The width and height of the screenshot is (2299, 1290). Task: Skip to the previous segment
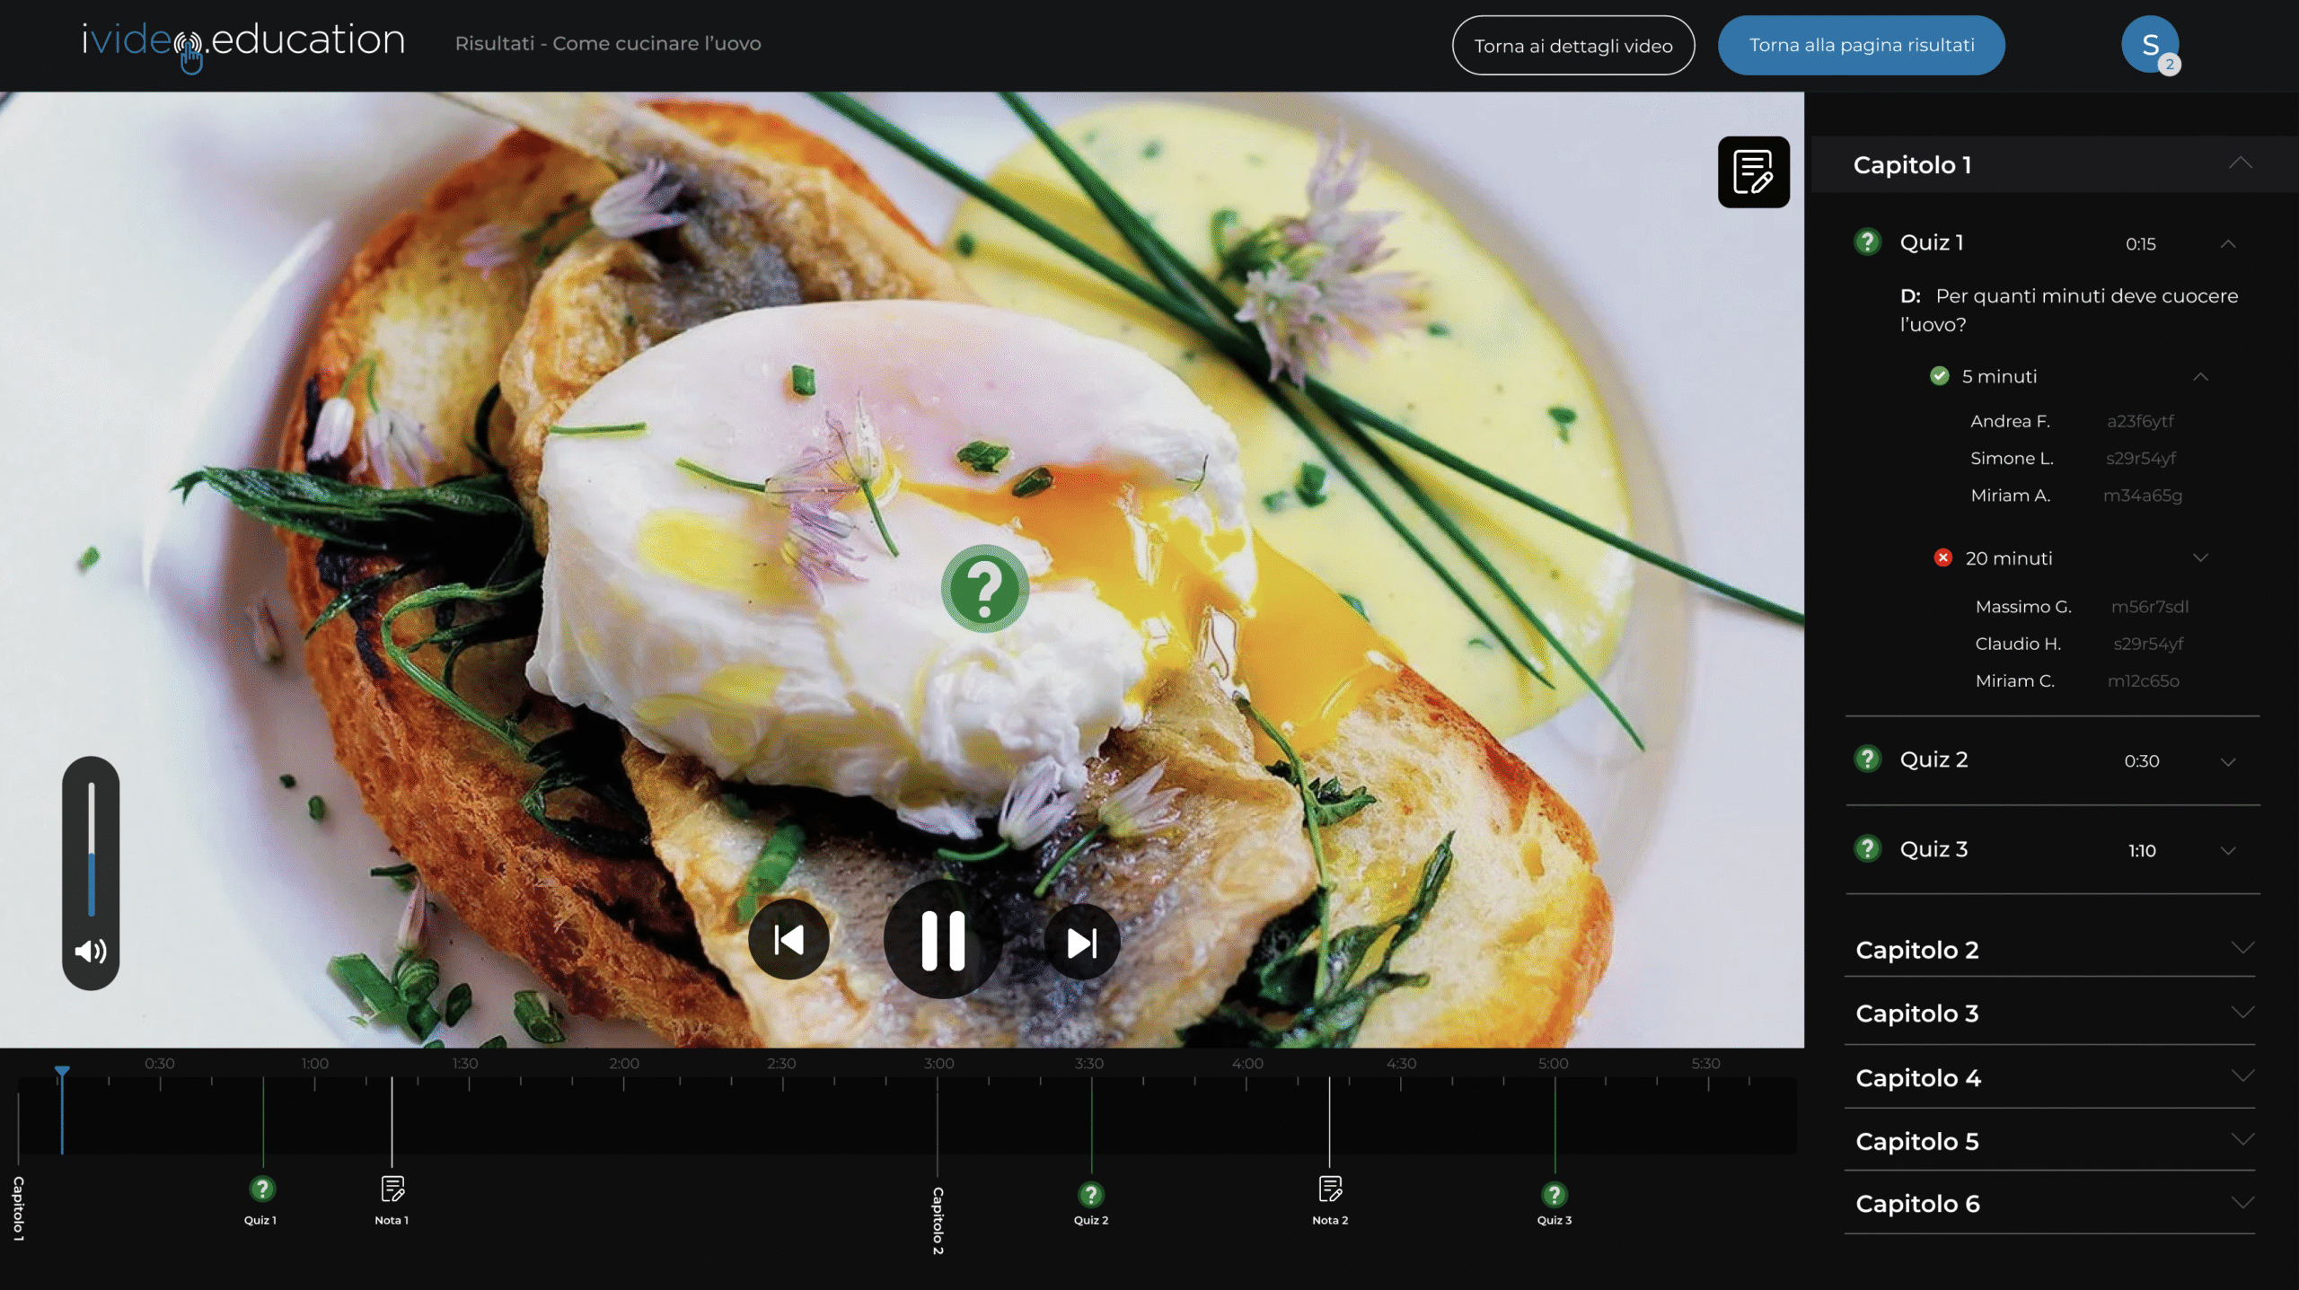[788, 940]
